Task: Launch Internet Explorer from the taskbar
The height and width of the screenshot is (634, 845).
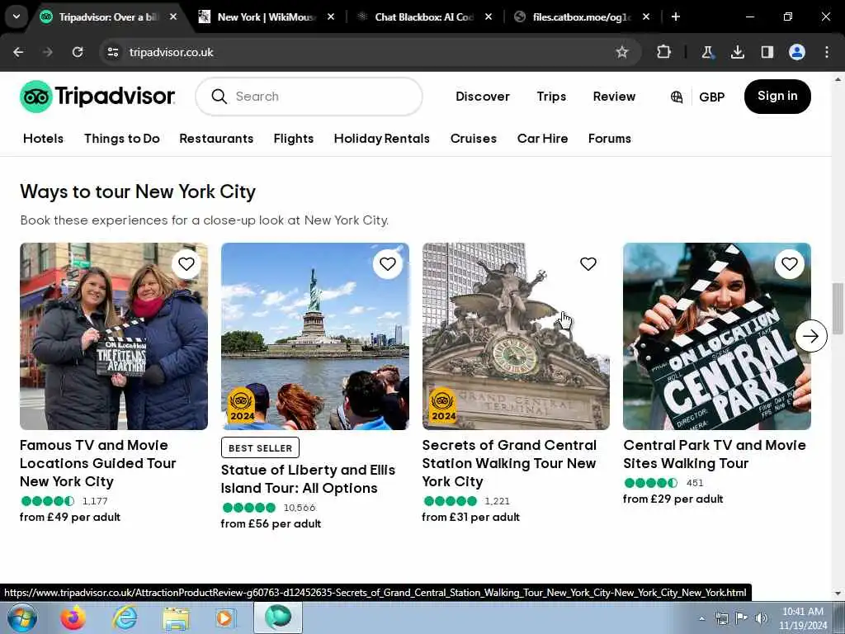Action: 125,617
